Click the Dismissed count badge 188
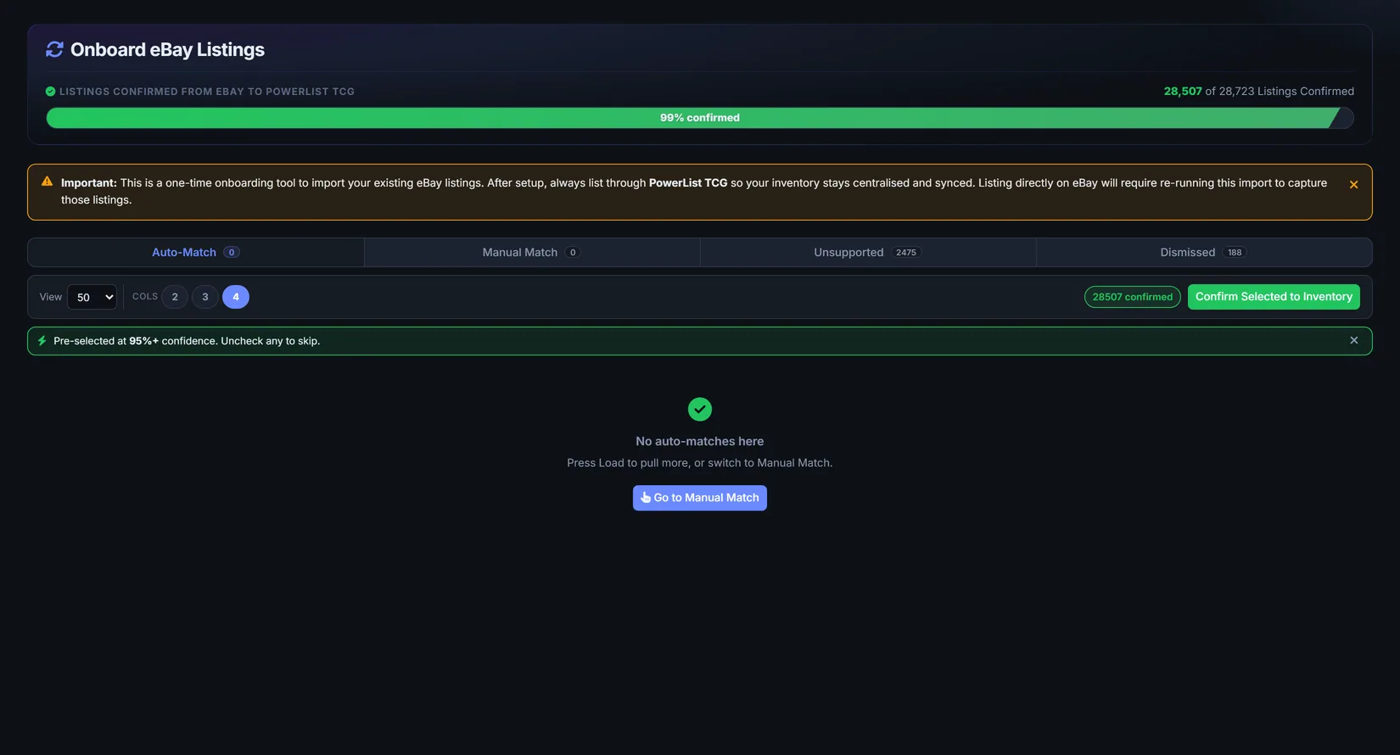The image size is (1400, 755). [1235, 253]
